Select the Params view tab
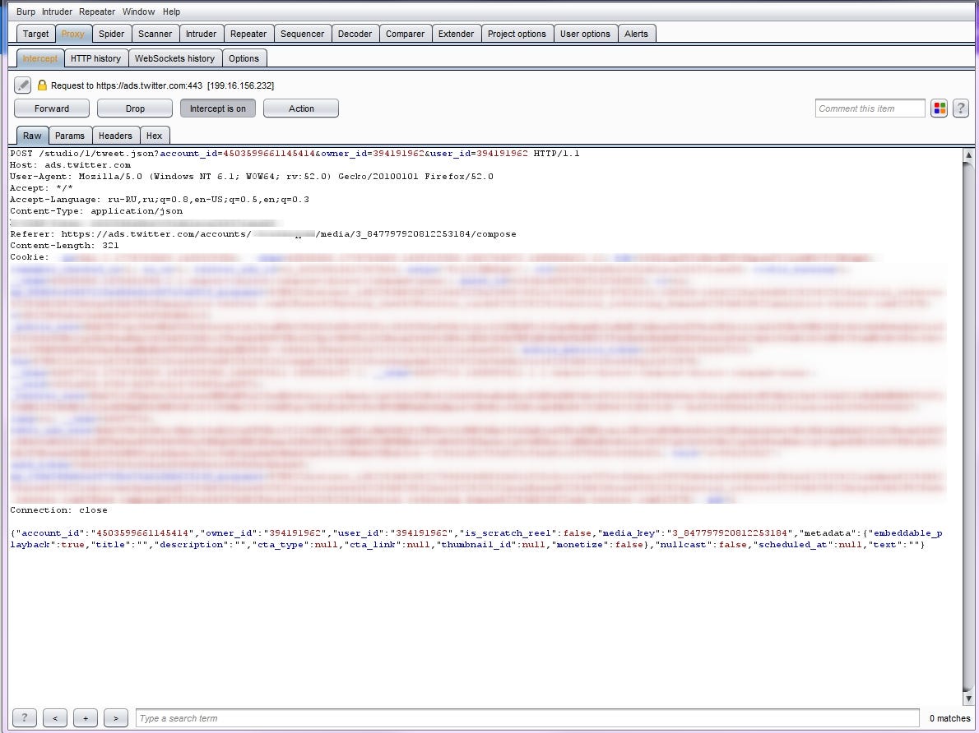The image size is (979, 733). tap(69, 136)
